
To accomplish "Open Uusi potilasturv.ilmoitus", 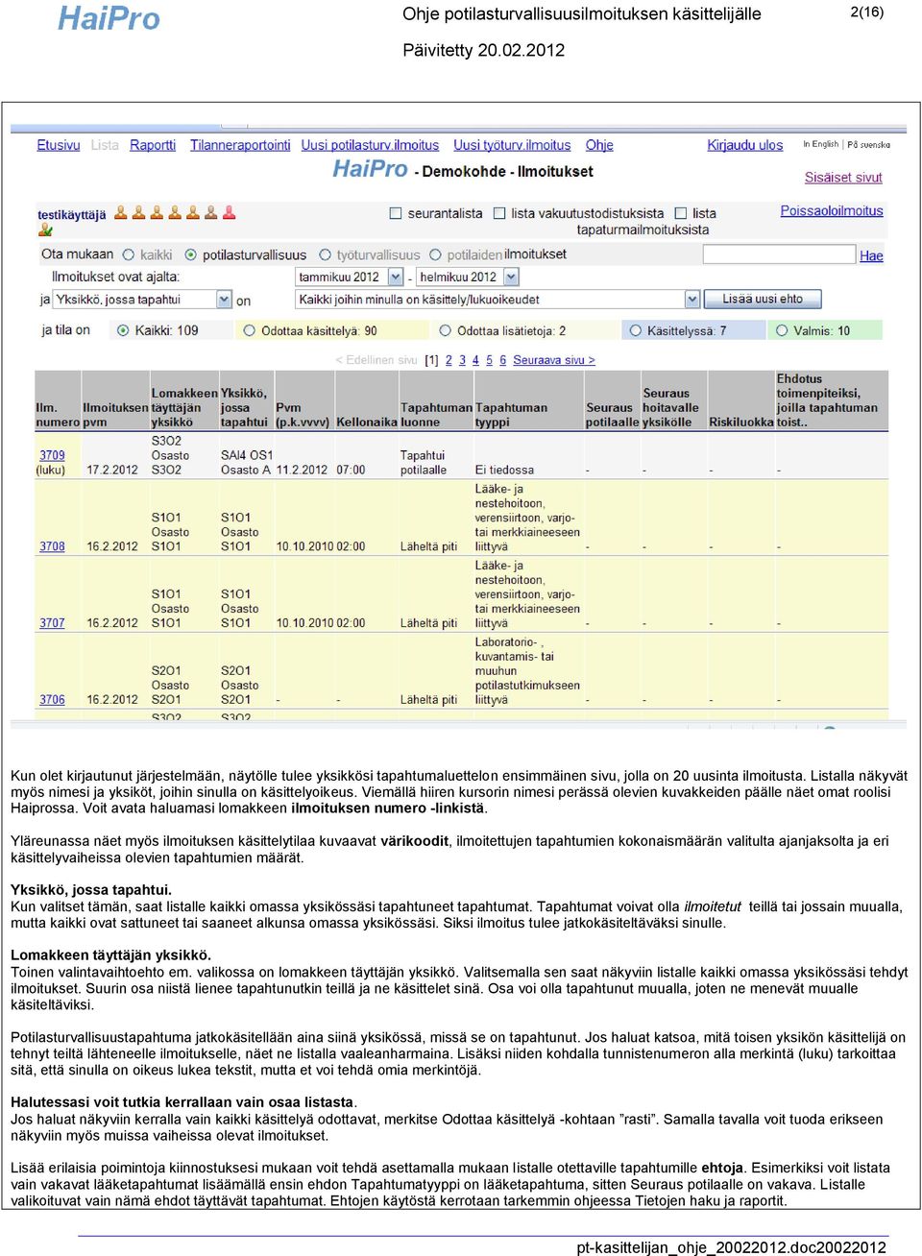I will coord(370,145).
